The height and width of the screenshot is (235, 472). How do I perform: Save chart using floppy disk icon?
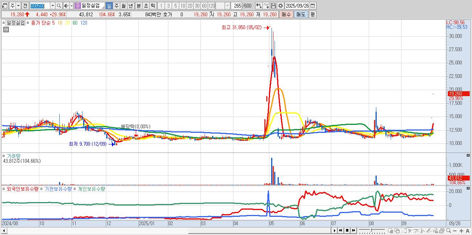273,6
